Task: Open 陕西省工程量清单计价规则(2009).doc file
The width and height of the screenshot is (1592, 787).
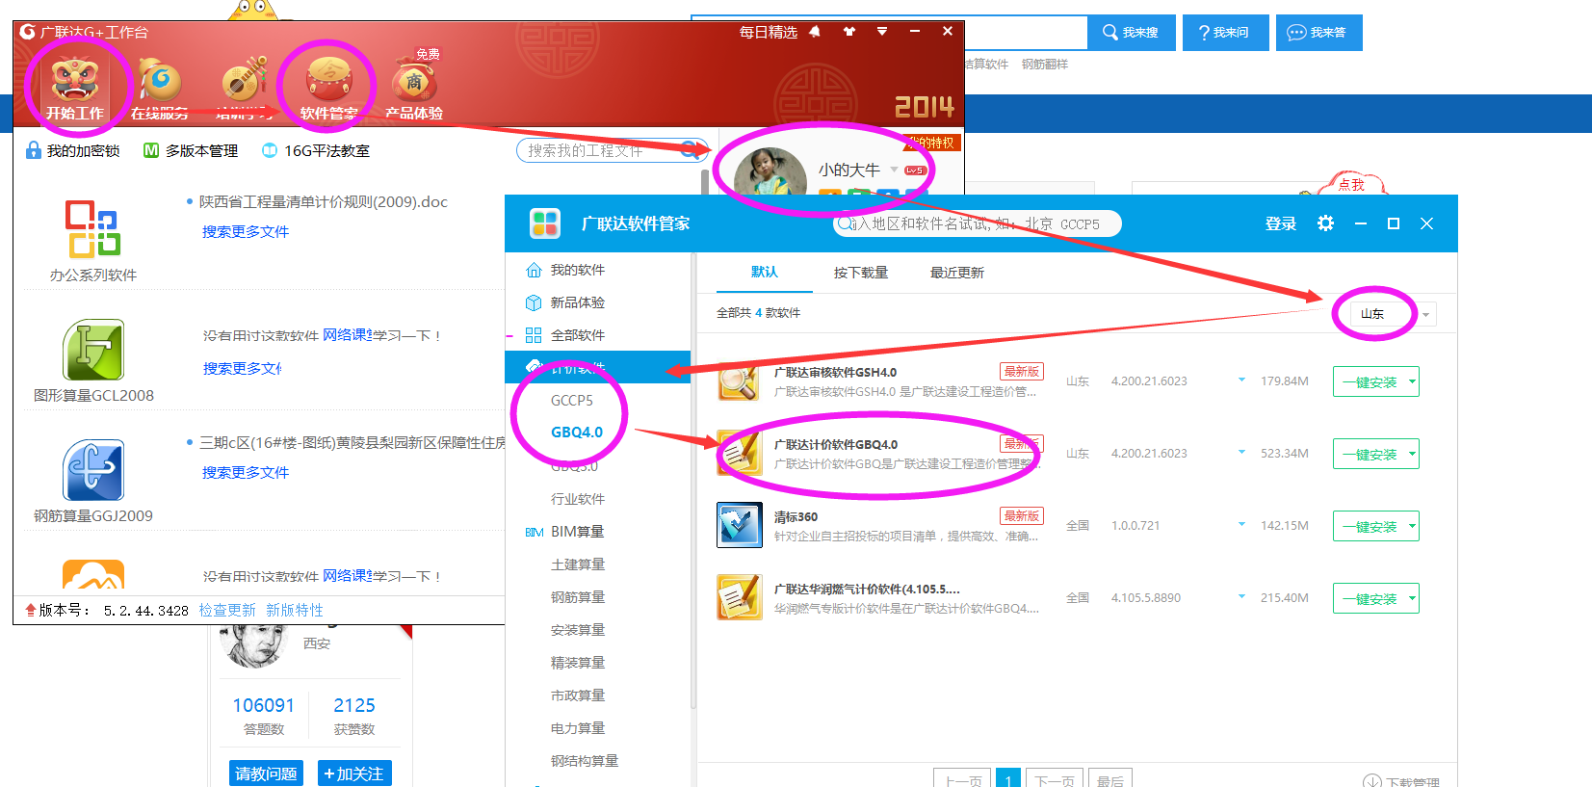Action: pyautogui.click(x=324, y=201)
